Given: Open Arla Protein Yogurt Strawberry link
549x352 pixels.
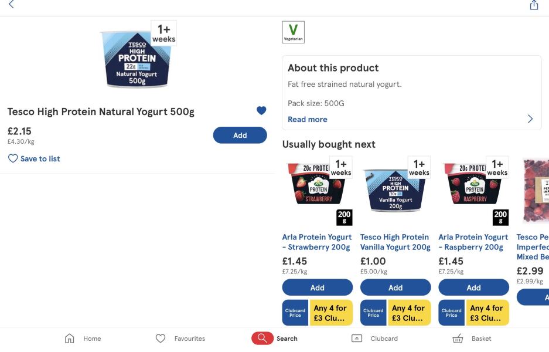Looking at the screenshot, I should pyautogui.click(x=317, y=242).
